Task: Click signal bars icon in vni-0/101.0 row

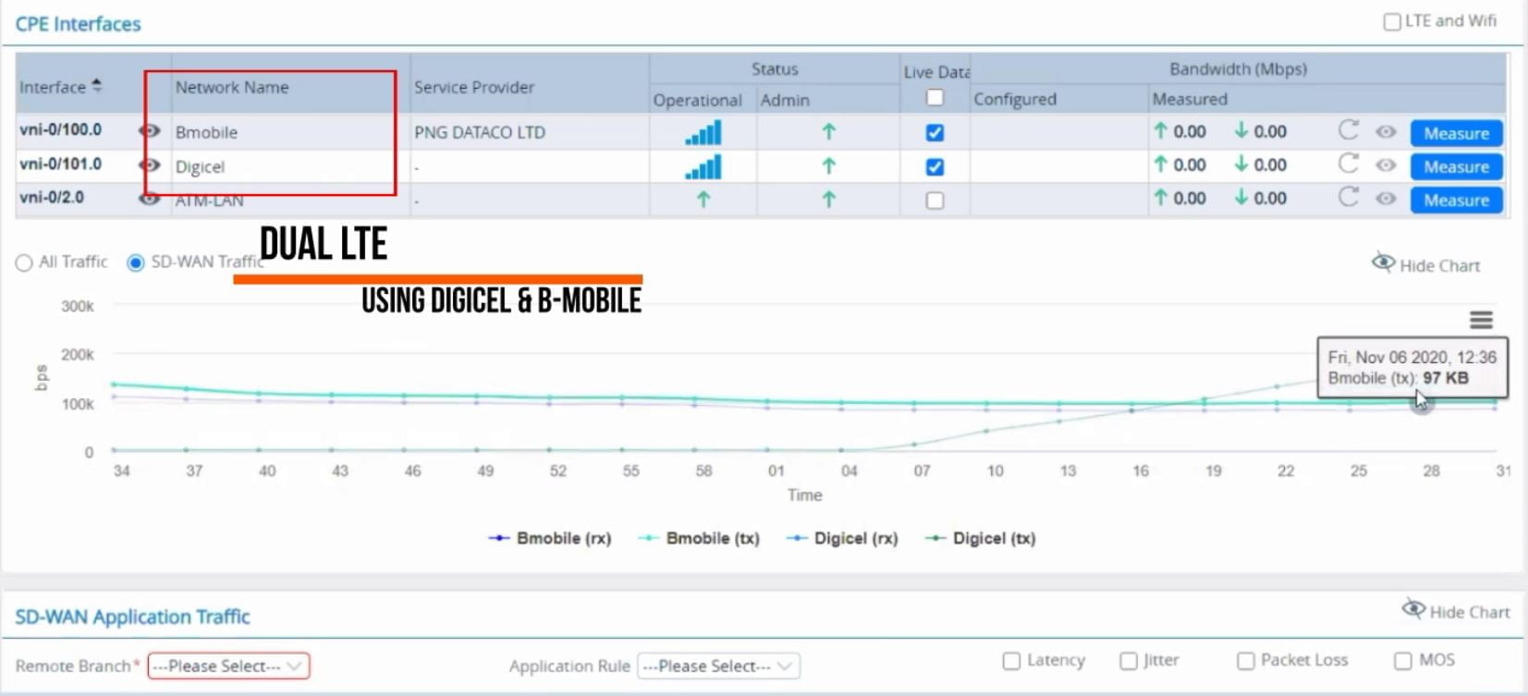Action: click(703, 167)
